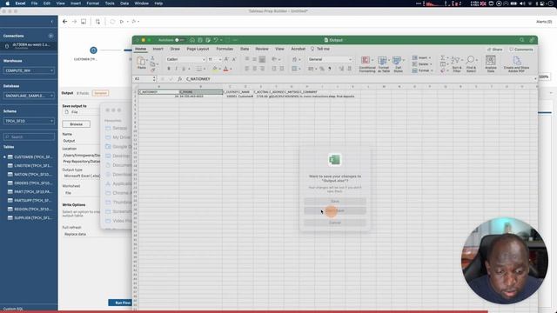Click the search icon in Excel title bar
557x313 pixels.
pyautogui.click(x=522, y=40)
